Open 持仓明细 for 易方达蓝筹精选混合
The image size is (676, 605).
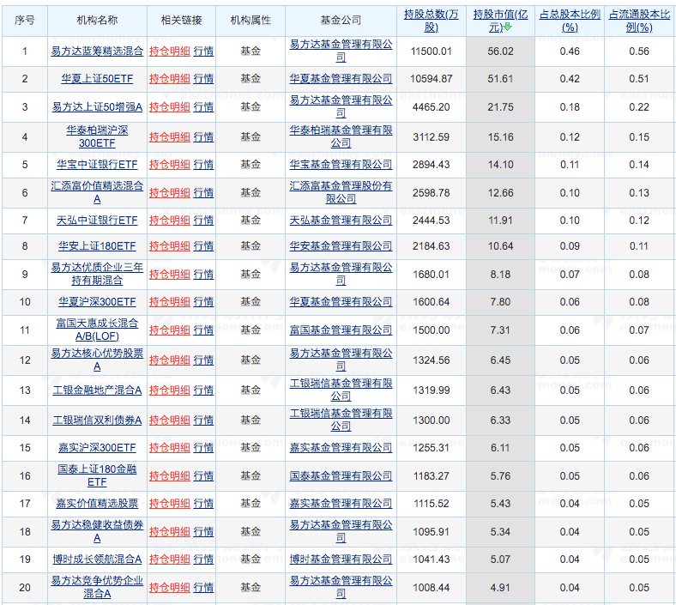(170, 51)
